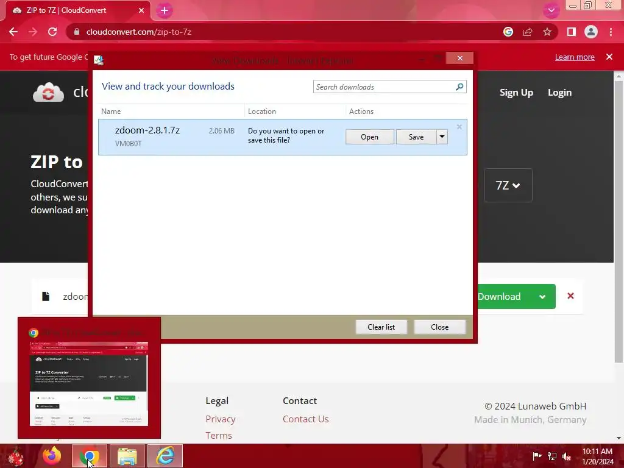Image resolution: width=624 pixels, height=468 pixels.
Task: Launch Firefox from the taskbar
Action: pos(52,456)
